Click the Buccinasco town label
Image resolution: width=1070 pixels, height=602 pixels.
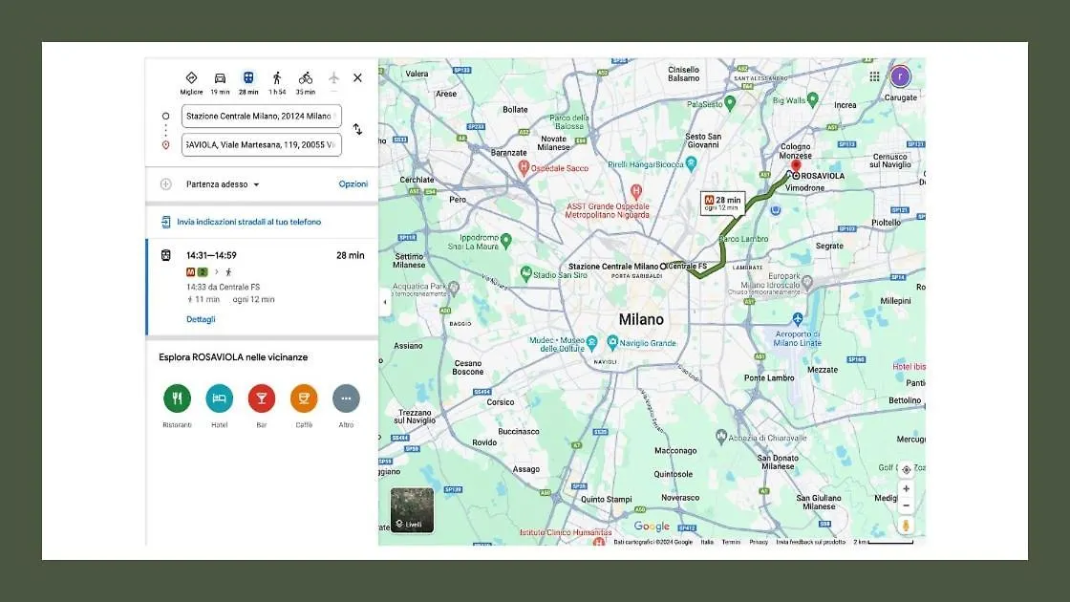pyautogui.click(x=519, y=431)
